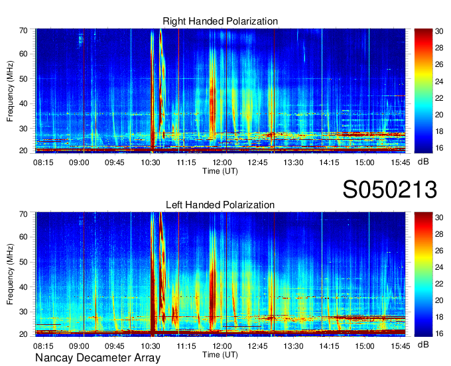Click the 30 MHz tick of the Left Handed plot
Screen dimensions: 451x366
(x=23, y=312)
